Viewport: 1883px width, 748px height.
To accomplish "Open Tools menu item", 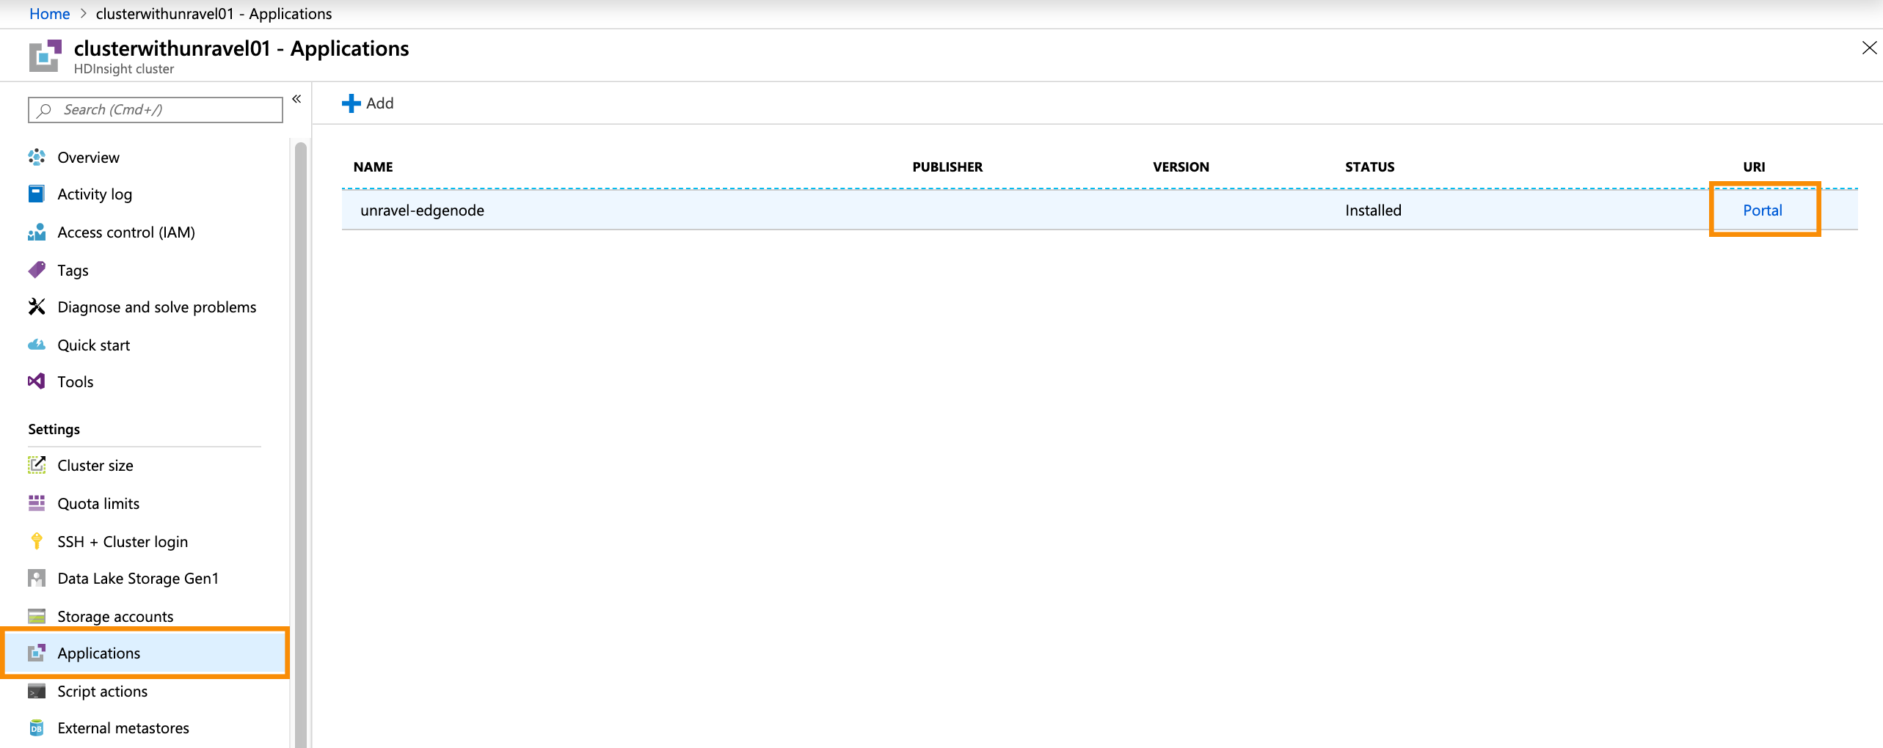I will tap(76, 382).
